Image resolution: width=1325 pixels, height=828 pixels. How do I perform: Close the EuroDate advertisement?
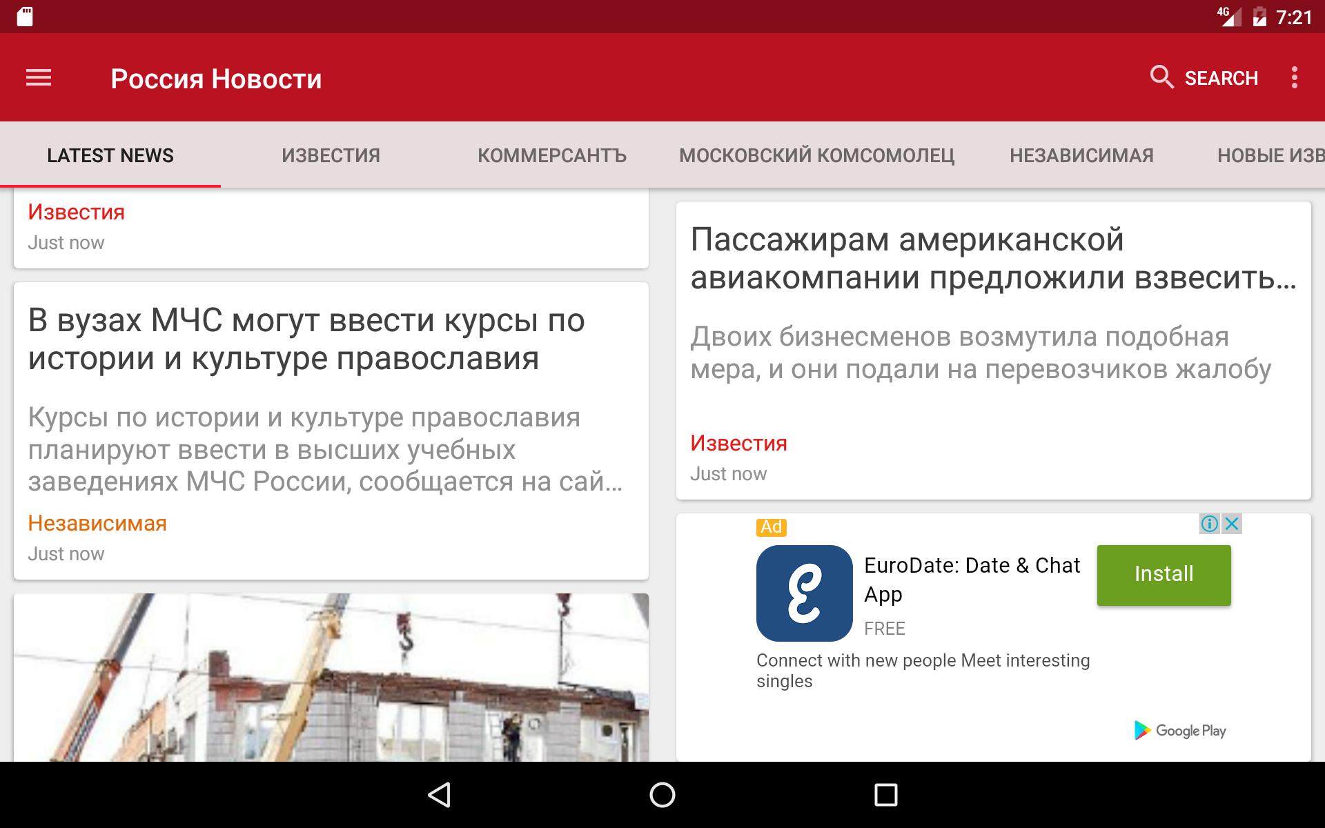(1232, 524)
